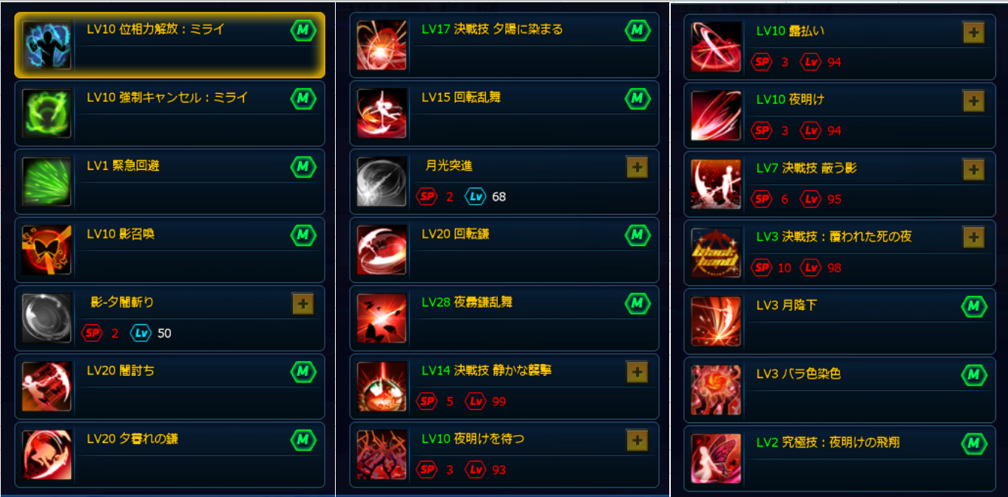This screenshot has width=1008, height=497.
Task: Click the M badge on 闇討ち
Action: point(302,371)
